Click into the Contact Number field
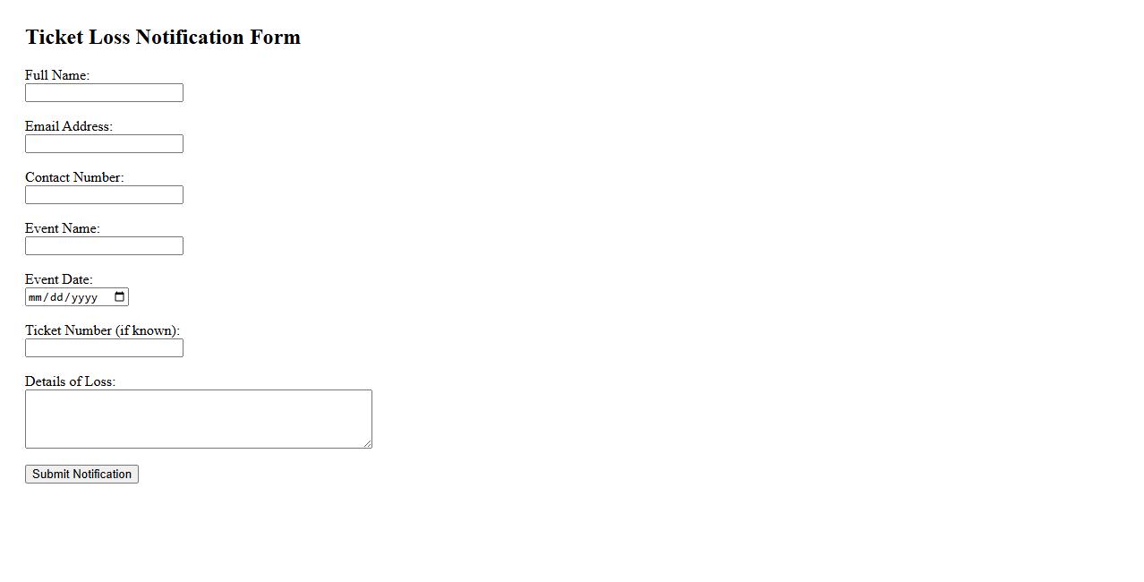This screenshot has height=582, width=1144. [104, 195]
